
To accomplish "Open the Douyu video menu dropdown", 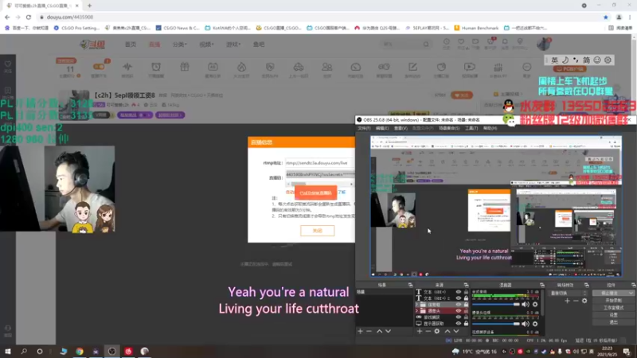I will (x=206, y=45).
